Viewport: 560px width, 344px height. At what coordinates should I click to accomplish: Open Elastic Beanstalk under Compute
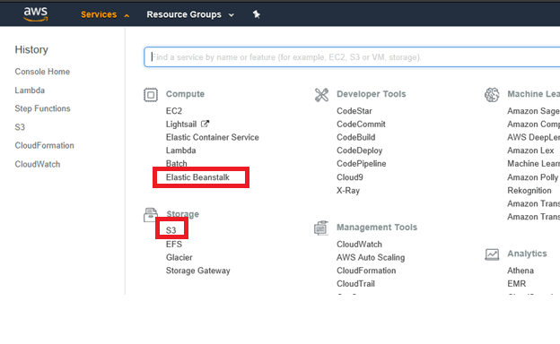click(197, 177)
